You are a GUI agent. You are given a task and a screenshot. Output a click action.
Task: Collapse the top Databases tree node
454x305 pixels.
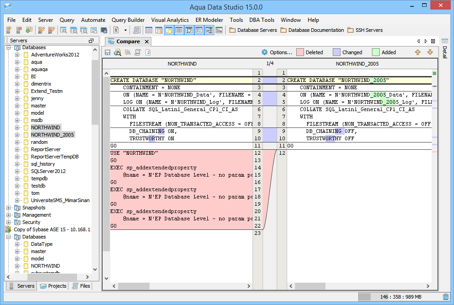[8, 47]
